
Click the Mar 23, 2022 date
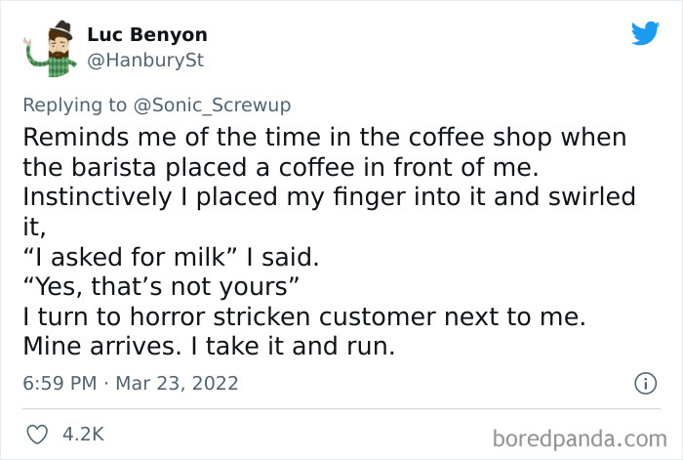pos(179,383)
